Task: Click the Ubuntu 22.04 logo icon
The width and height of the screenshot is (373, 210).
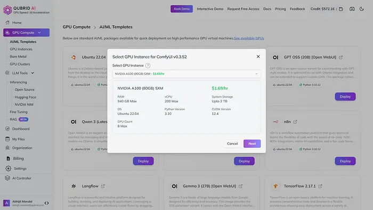Action: [74, 58]
